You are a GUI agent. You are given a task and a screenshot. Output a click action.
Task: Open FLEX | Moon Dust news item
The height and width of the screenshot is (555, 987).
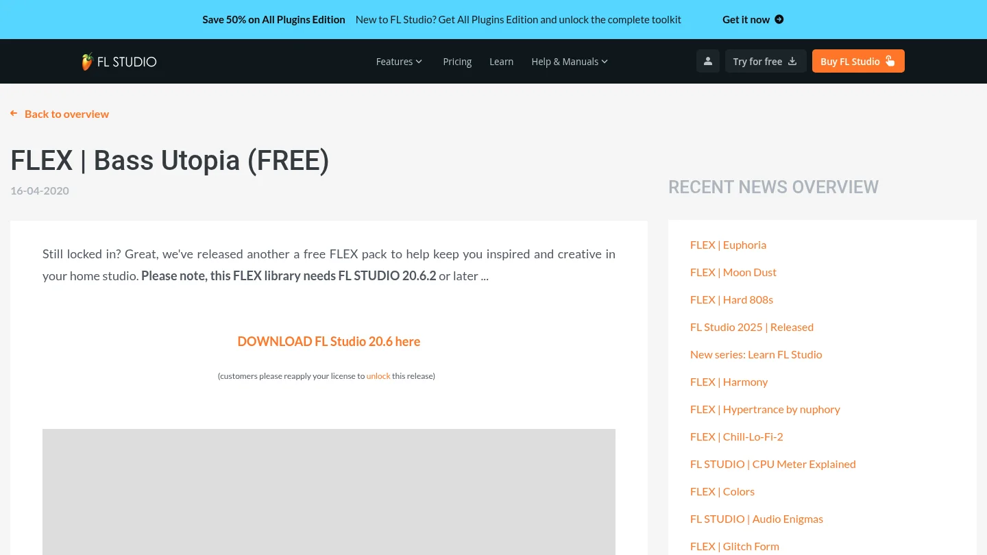coord(733,272)
